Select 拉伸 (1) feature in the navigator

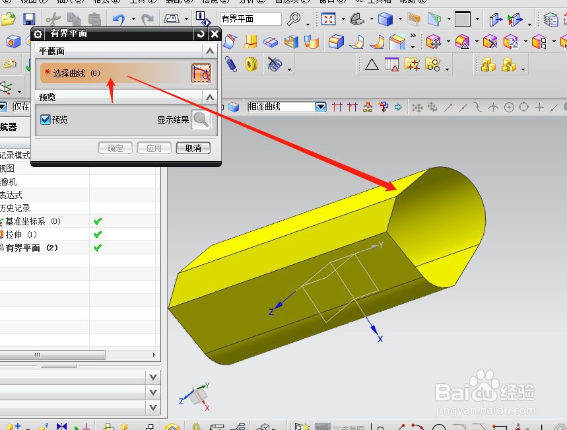(21, 234)
